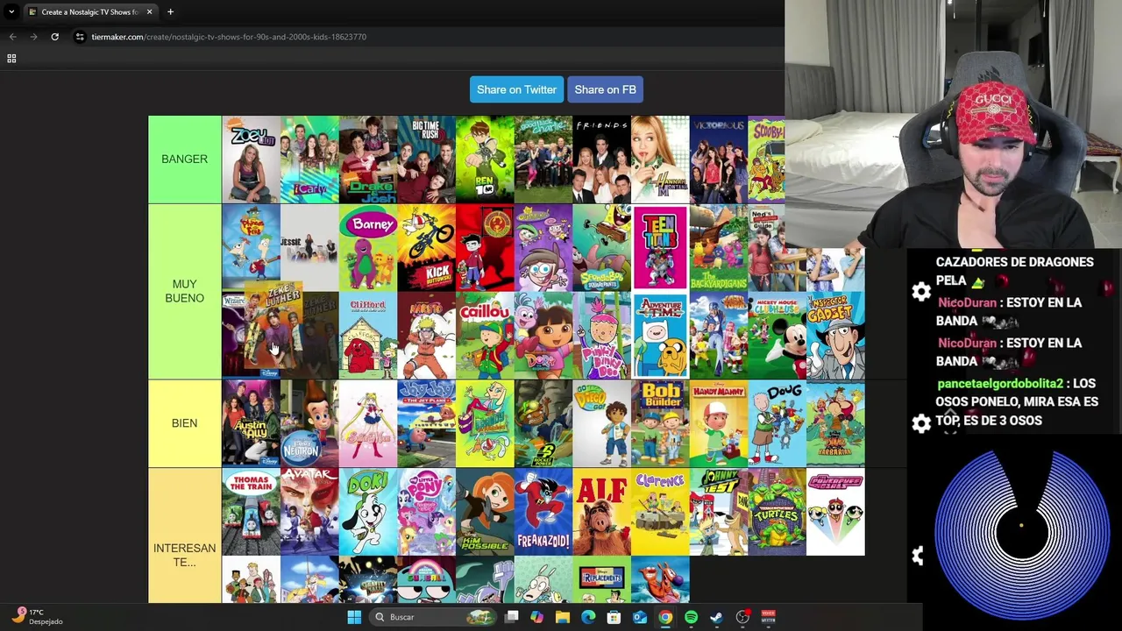Select the BANGER tier label
The height and width of the screenshot is (631, 1122).
tap(184, 160)
